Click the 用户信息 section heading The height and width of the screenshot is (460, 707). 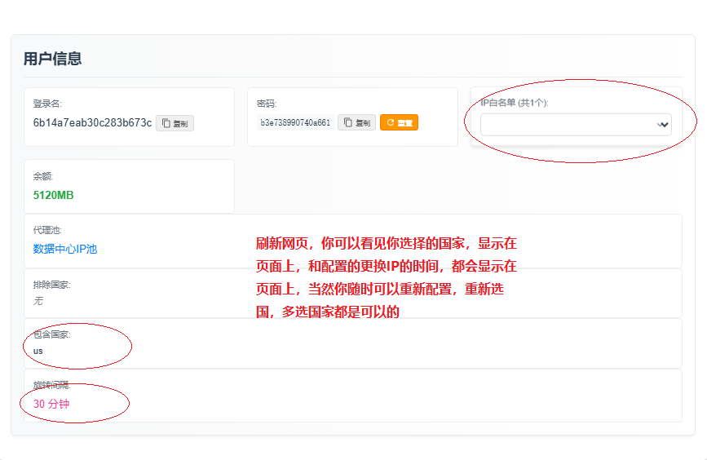click(x=52, y=59)
